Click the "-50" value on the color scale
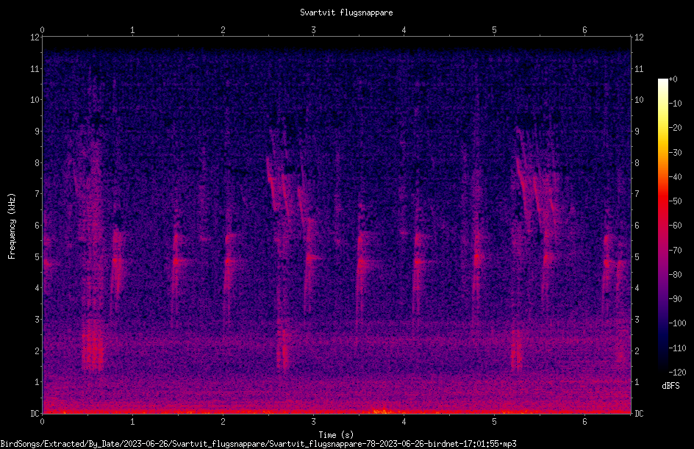694x449 pixels. (x=676, y=201)
